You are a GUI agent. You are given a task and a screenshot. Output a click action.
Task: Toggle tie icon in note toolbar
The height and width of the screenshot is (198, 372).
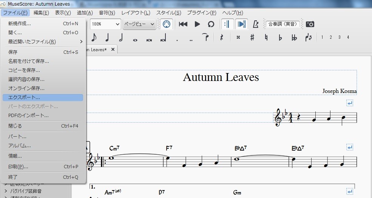[x=206, y=37]
